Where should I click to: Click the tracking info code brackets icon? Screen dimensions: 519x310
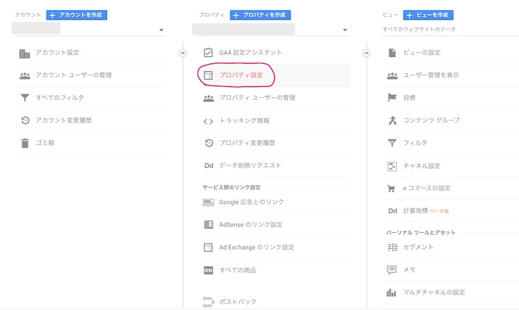pos(208,121)
